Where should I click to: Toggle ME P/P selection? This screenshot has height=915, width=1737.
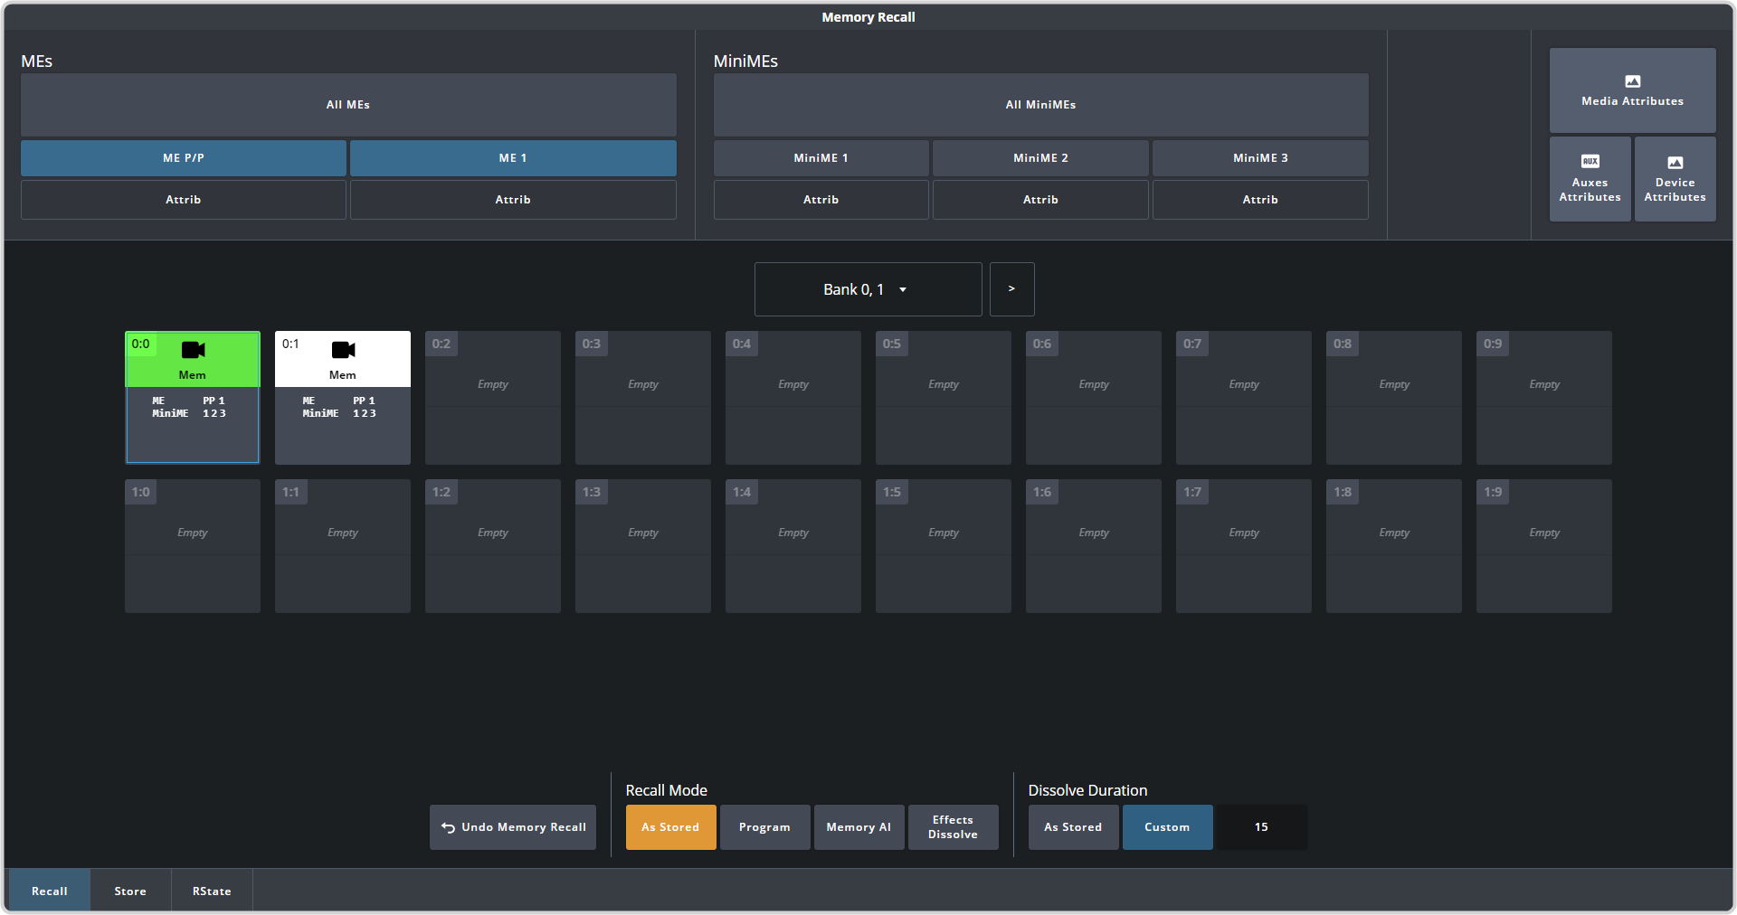184,158
